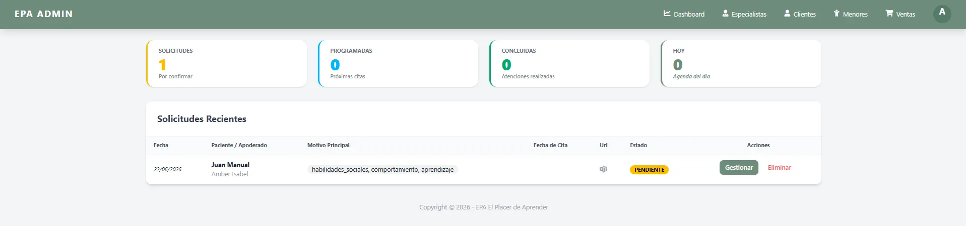Open the Teams meeting URL icon
This screenshot has height=226, width=966.
(x=603, y=169)
